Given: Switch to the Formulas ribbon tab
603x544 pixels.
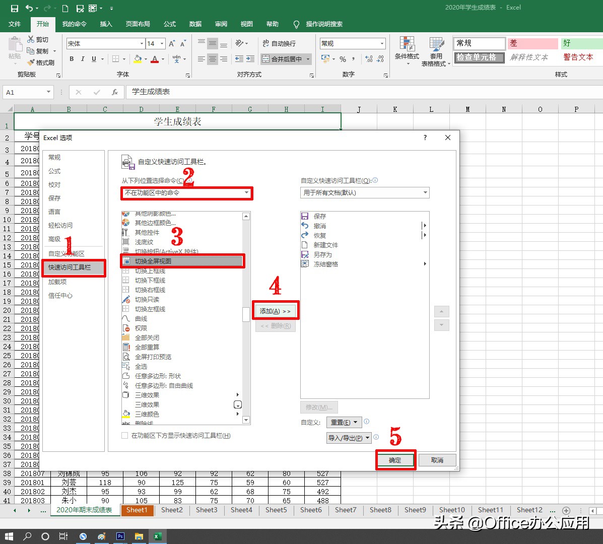Looking at the screenshot, I should point(170,24).
